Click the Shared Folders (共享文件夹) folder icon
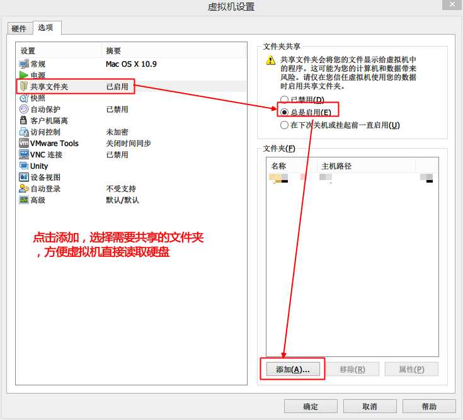463x420 pixels. coord(24,86)
